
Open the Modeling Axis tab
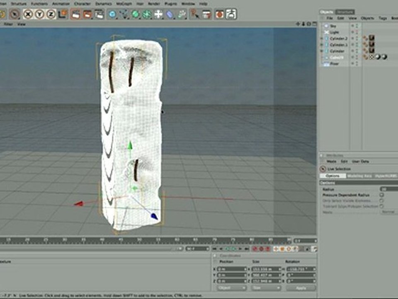point(359,176)
